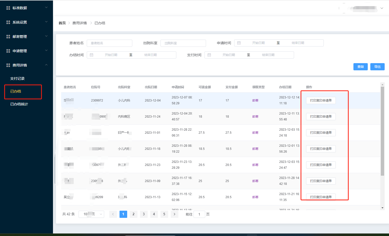Collapse the 费用详情 menu chevron
Image resolution: width=389 pixels, height=236 pixels.
tap(46, 65)
